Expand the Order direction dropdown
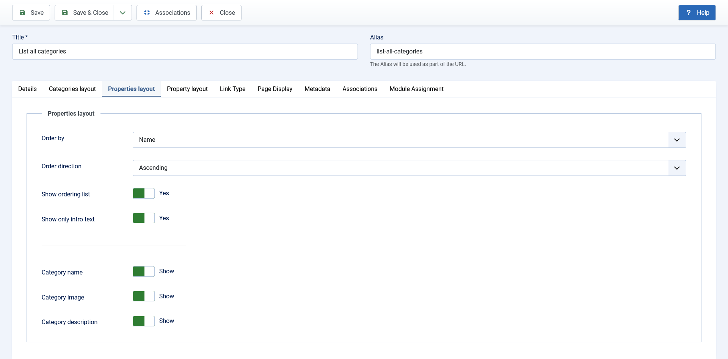Viewport: 728px width, 359px height. tap(409, 168)
